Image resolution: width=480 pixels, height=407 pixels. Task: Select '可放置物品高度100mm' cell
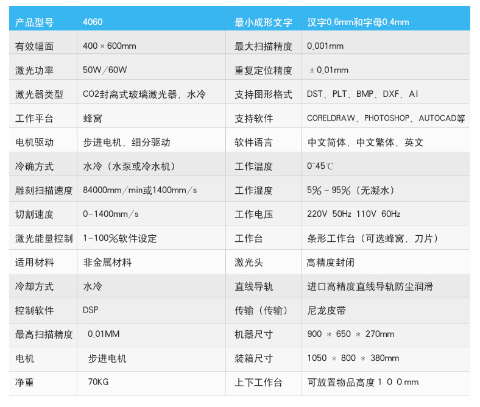pos(363,382)
